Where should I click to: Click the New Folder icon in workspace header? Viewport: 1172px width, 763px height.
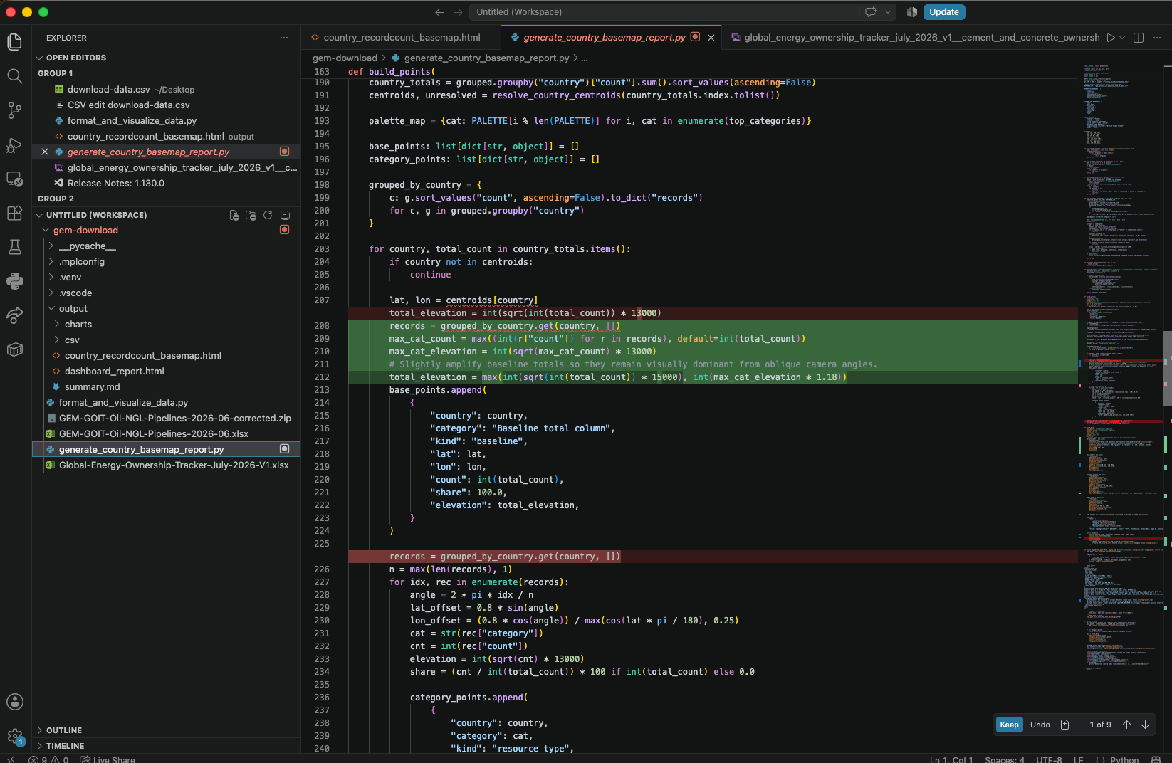tap(251, 215)
